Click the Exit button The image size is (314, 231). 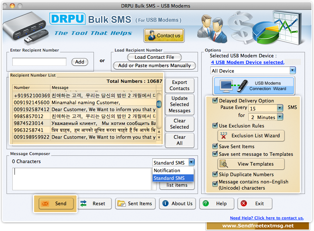click(255, 203)
